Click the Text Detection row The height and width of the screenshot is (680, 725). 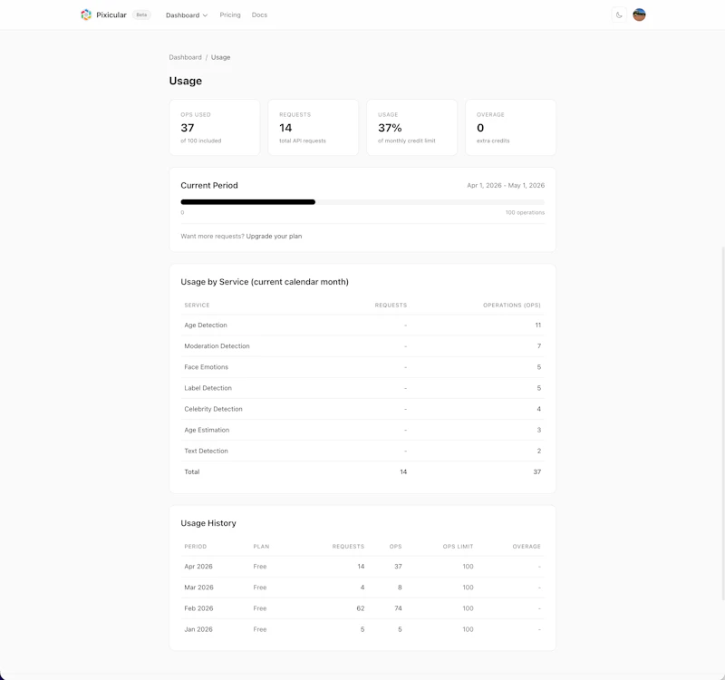click(362, 451)
